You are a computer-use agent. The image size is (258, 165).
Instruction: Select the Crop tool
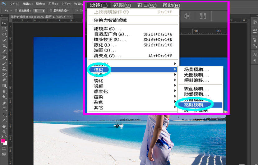tap(4, 46)
